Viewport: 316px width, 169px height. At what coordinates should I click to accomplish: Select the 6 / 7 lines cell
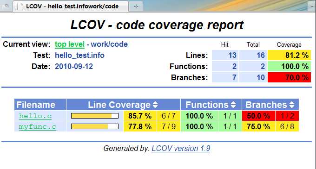(169, 116)
